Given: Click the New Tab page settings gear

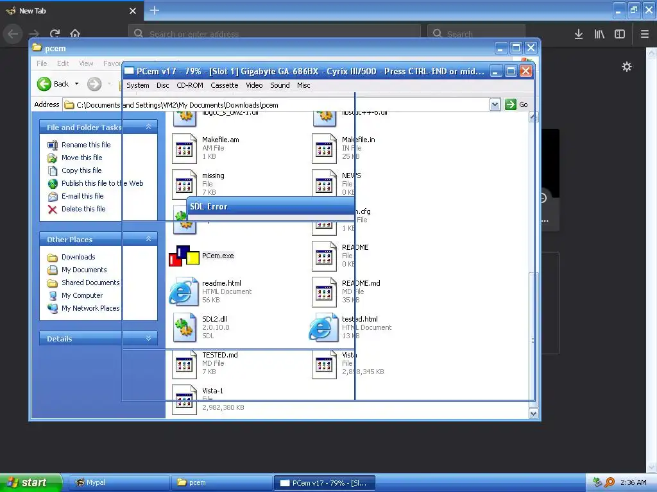Looking at the screenshot, I should point(627,67).
